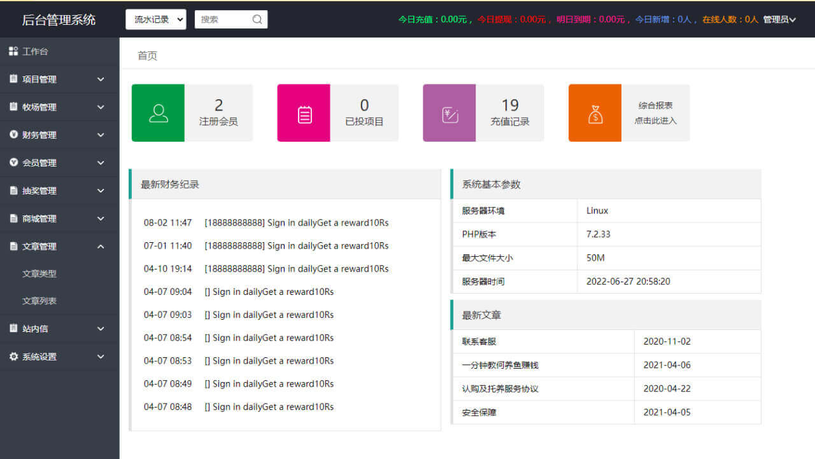Click the 项目管理 sidebar icon
Image resolution: width=815 pixels, height=459 pixels.
coord(11,79)
